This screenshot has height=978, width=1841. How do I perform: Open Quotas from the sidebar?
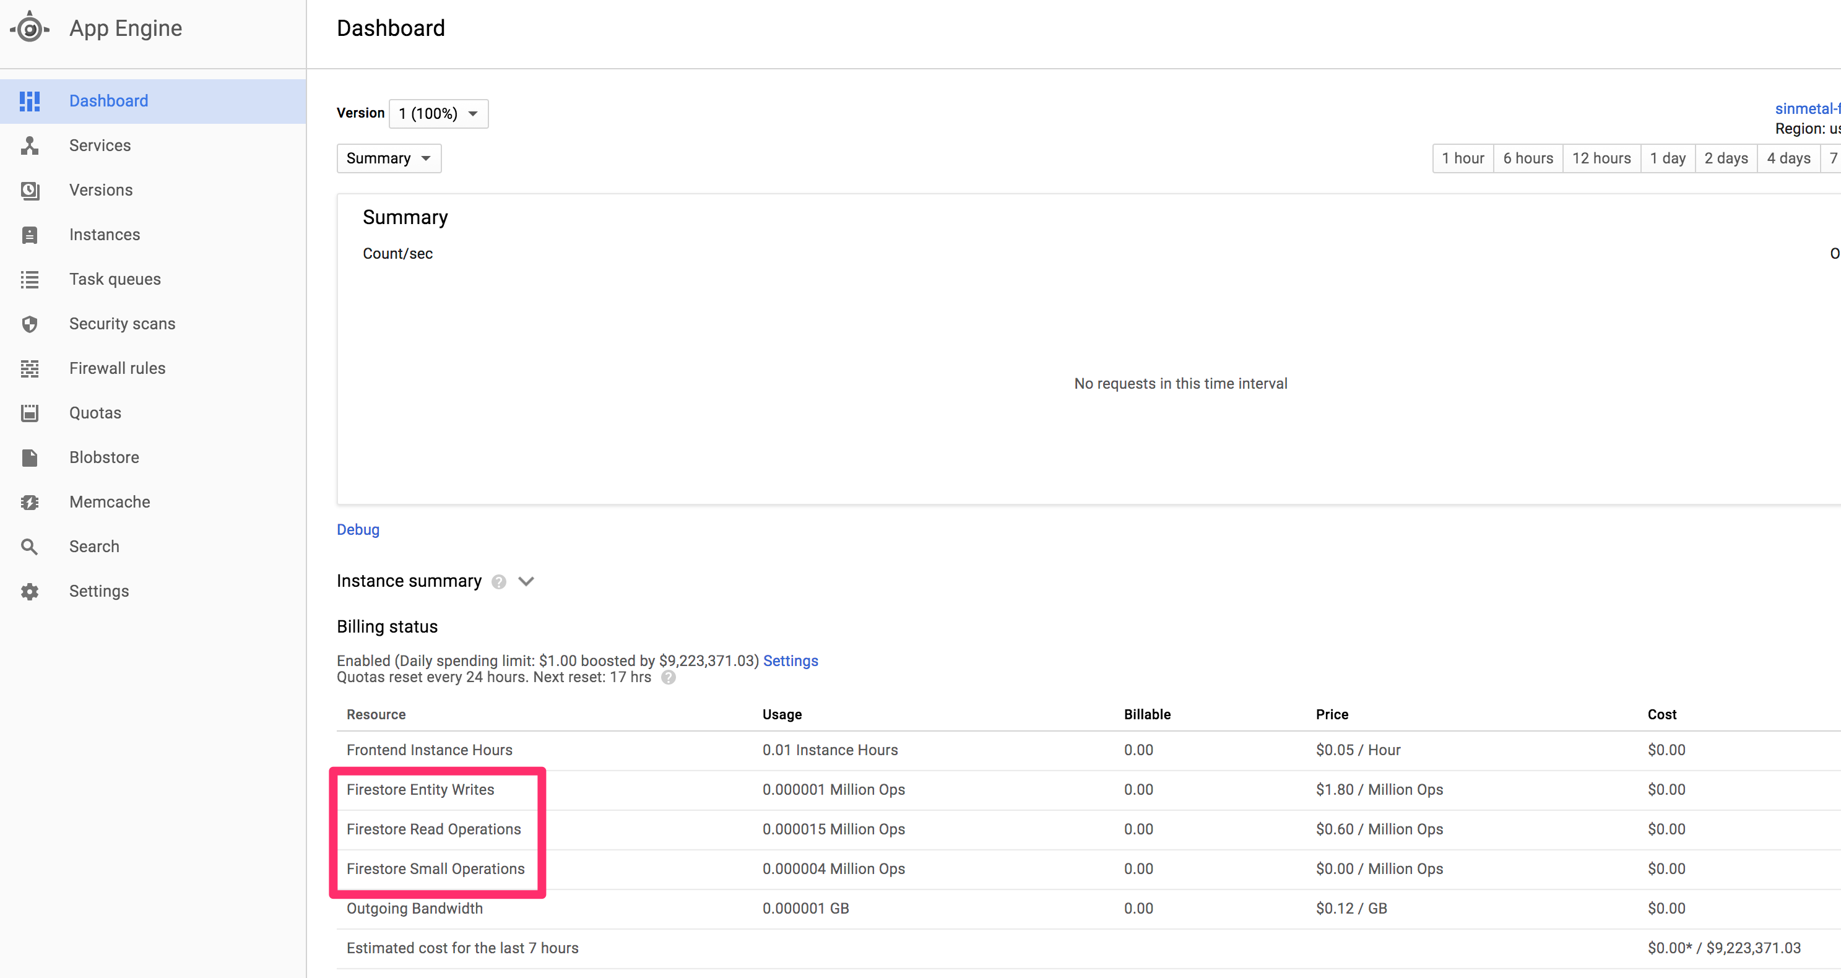[29, 412]
